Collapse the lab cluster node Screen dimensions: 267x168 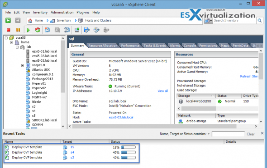(17, 47)
